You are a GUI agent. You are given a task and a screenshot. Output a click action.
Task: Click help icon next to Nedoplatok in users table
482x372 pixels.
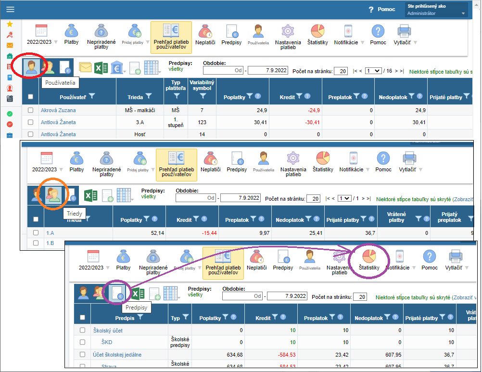click(419, 96)
